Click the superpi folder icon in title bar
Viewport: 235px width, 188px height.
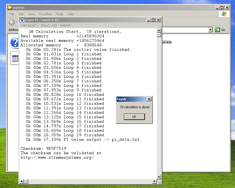coord(10,8)
